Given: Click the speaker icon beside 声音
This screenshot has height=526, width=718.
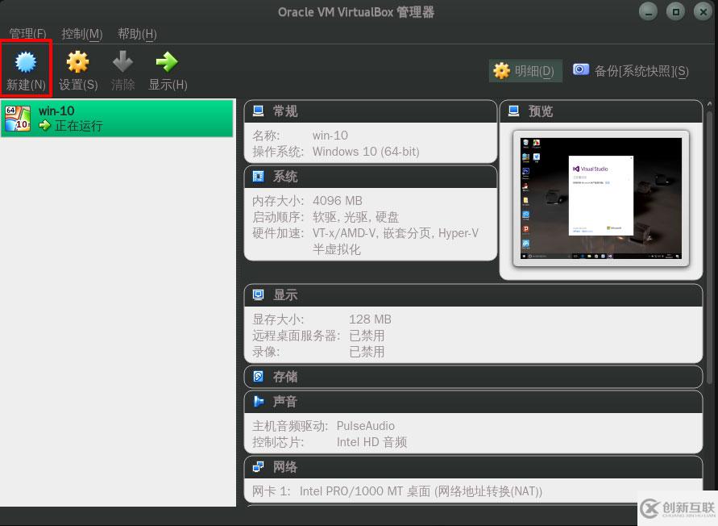Looking at the screenshot, I should coord(258,402).
